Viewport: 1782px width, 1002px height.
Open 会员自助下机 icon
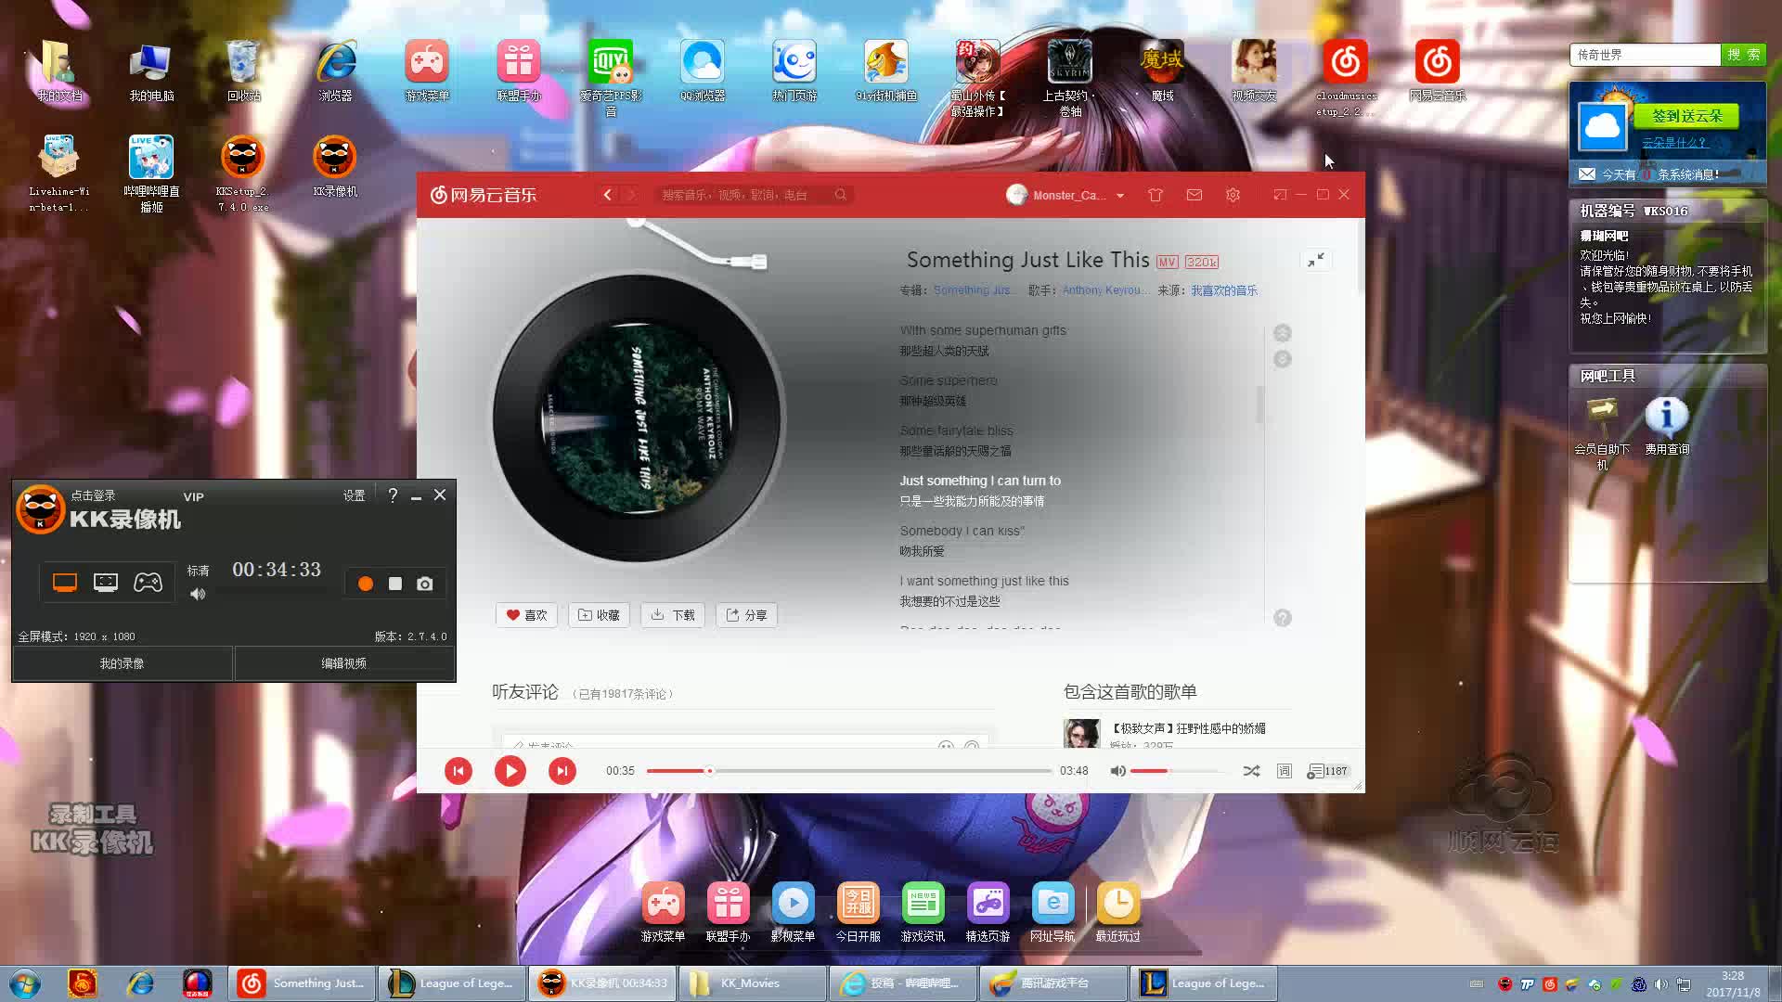pos(1602,433)
